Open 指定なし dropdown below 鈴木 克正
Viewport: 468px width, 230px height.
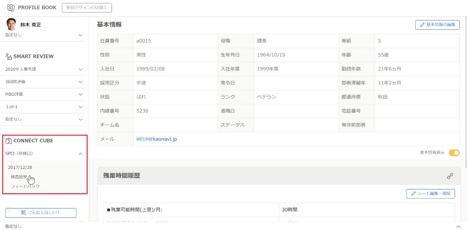80,35
